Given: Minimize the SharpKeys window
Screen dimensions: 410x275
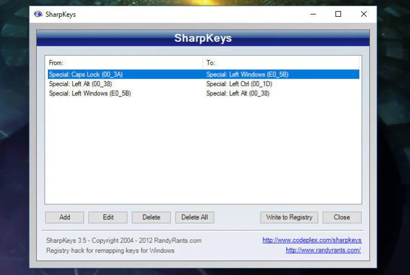Looking at the screenshot, I should (x=313, y=14).
